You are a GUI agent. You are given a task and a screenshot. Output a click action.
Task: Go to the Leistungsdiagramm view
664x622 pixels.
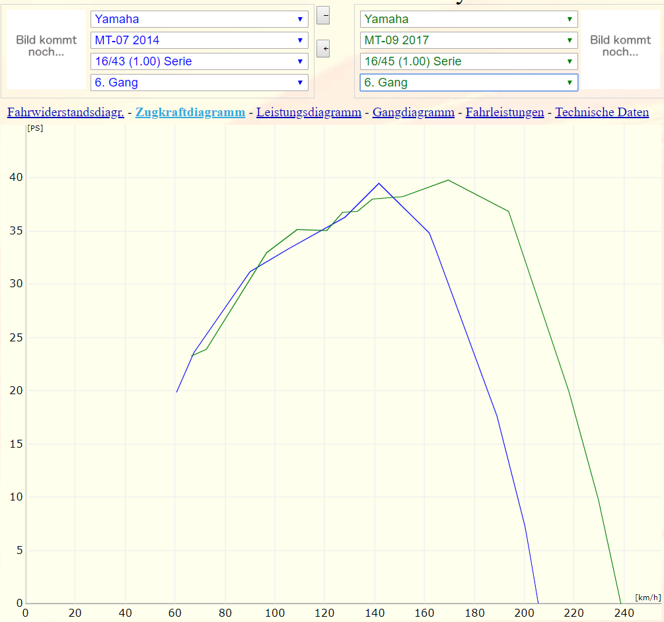309,112
